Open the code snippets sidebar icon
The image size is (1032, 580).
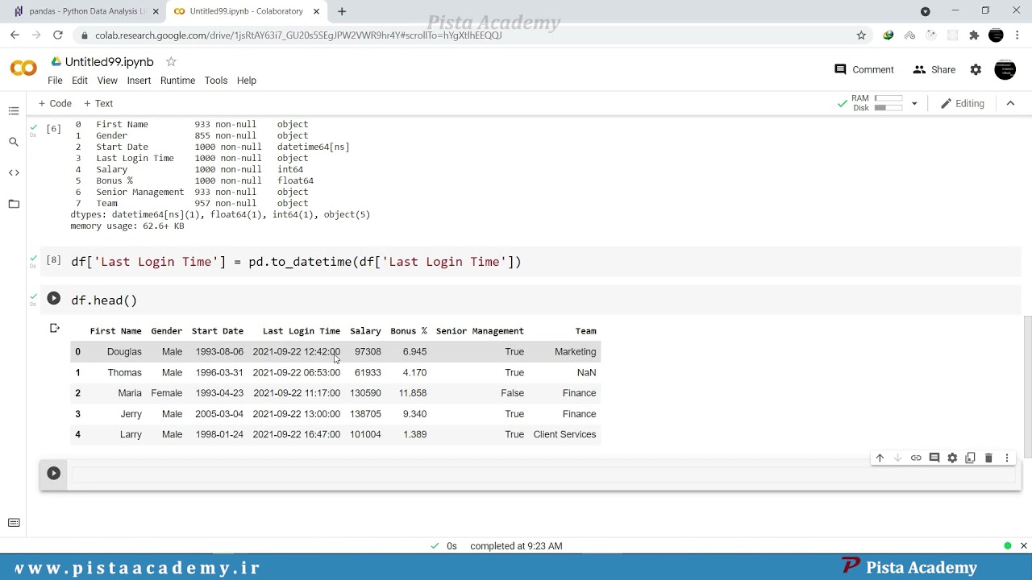click(x=14, y=172)
